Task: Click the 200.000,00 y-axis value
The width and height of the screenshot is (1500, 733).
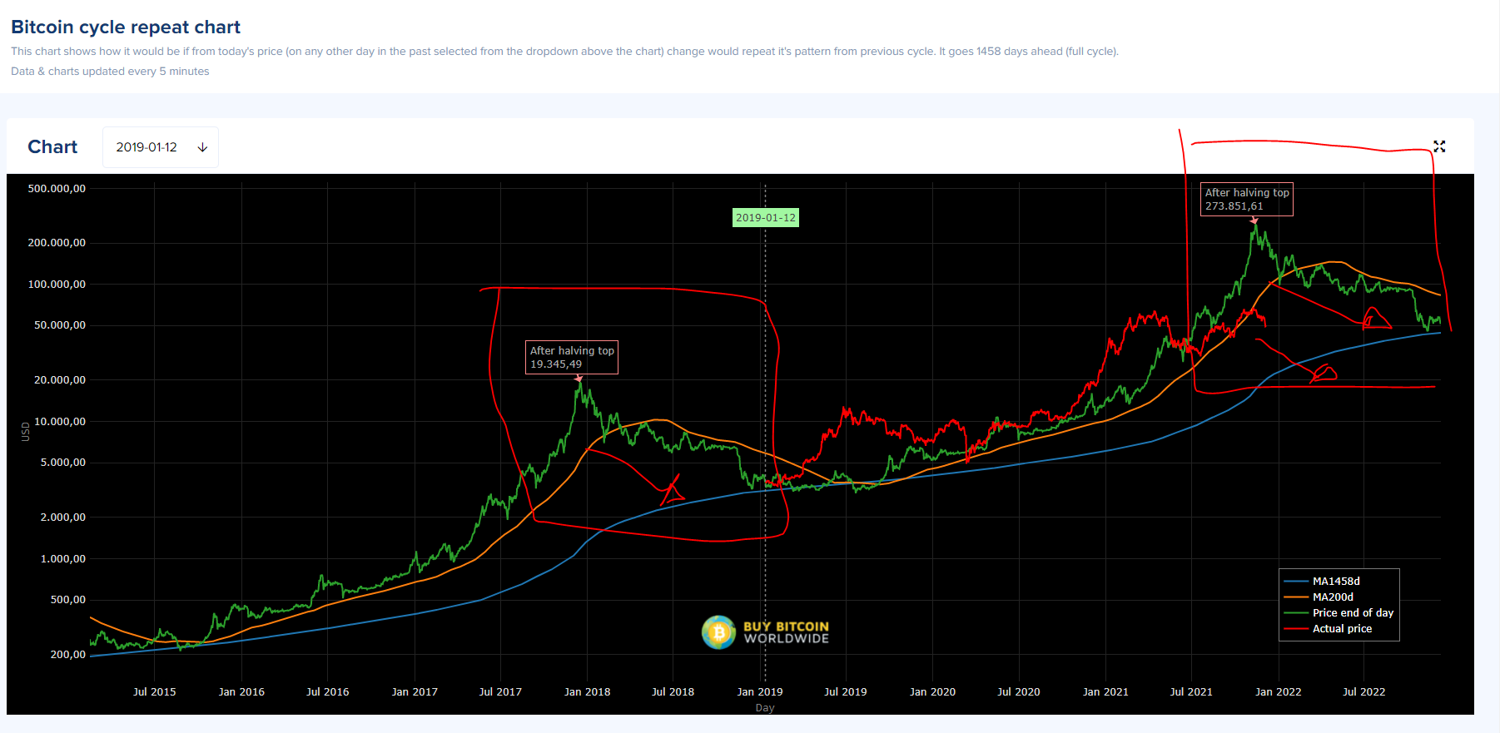Action: [x=57, y=243]
